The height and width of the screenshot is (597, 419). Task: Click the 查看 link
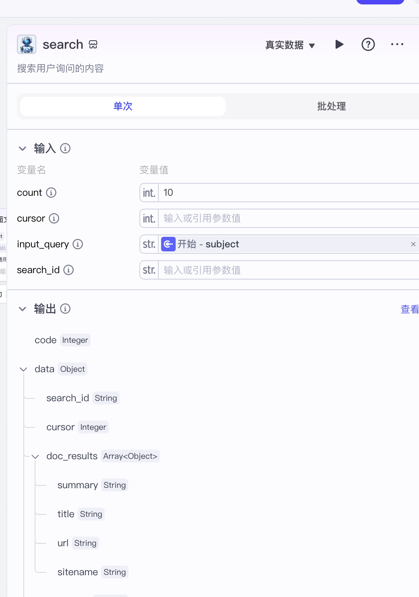click(x=409, y=309)
